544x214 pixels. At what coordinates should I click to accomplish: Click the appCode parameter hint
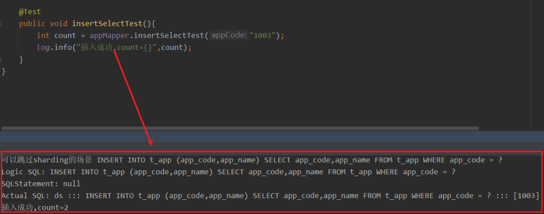229,35
